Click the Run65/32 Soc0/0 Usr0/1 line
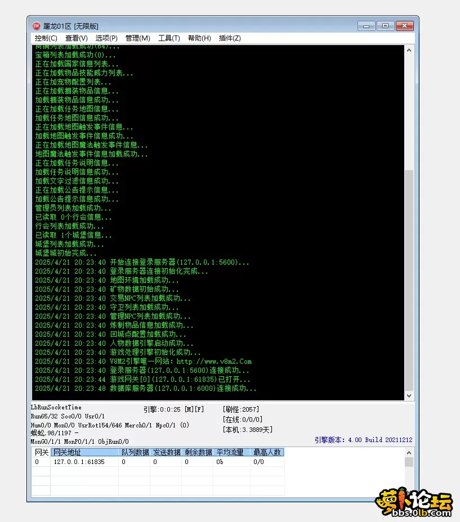 [x=68, y=416]
